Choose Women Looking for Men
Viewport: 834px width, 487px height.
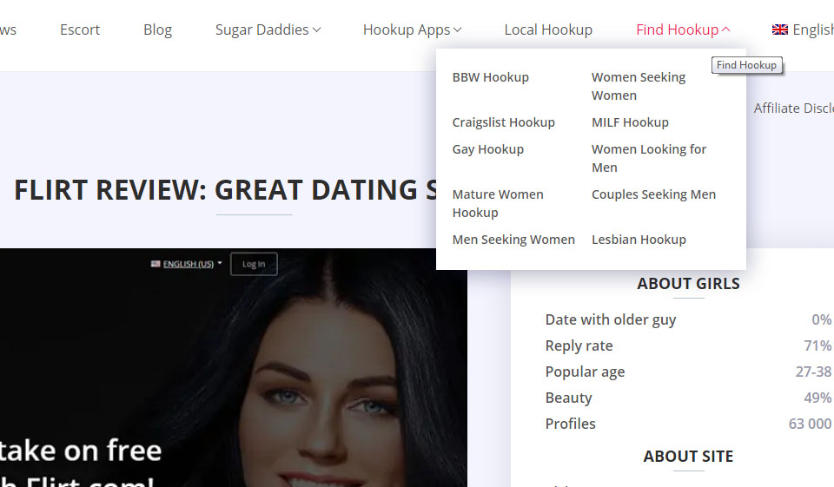(x=649, y=158)
